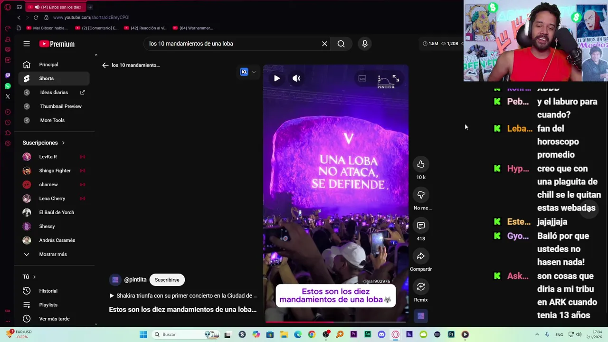608x342 pixels.
Task: Click the Remix button
Action: pyautogui.click(x=421, y=287)
